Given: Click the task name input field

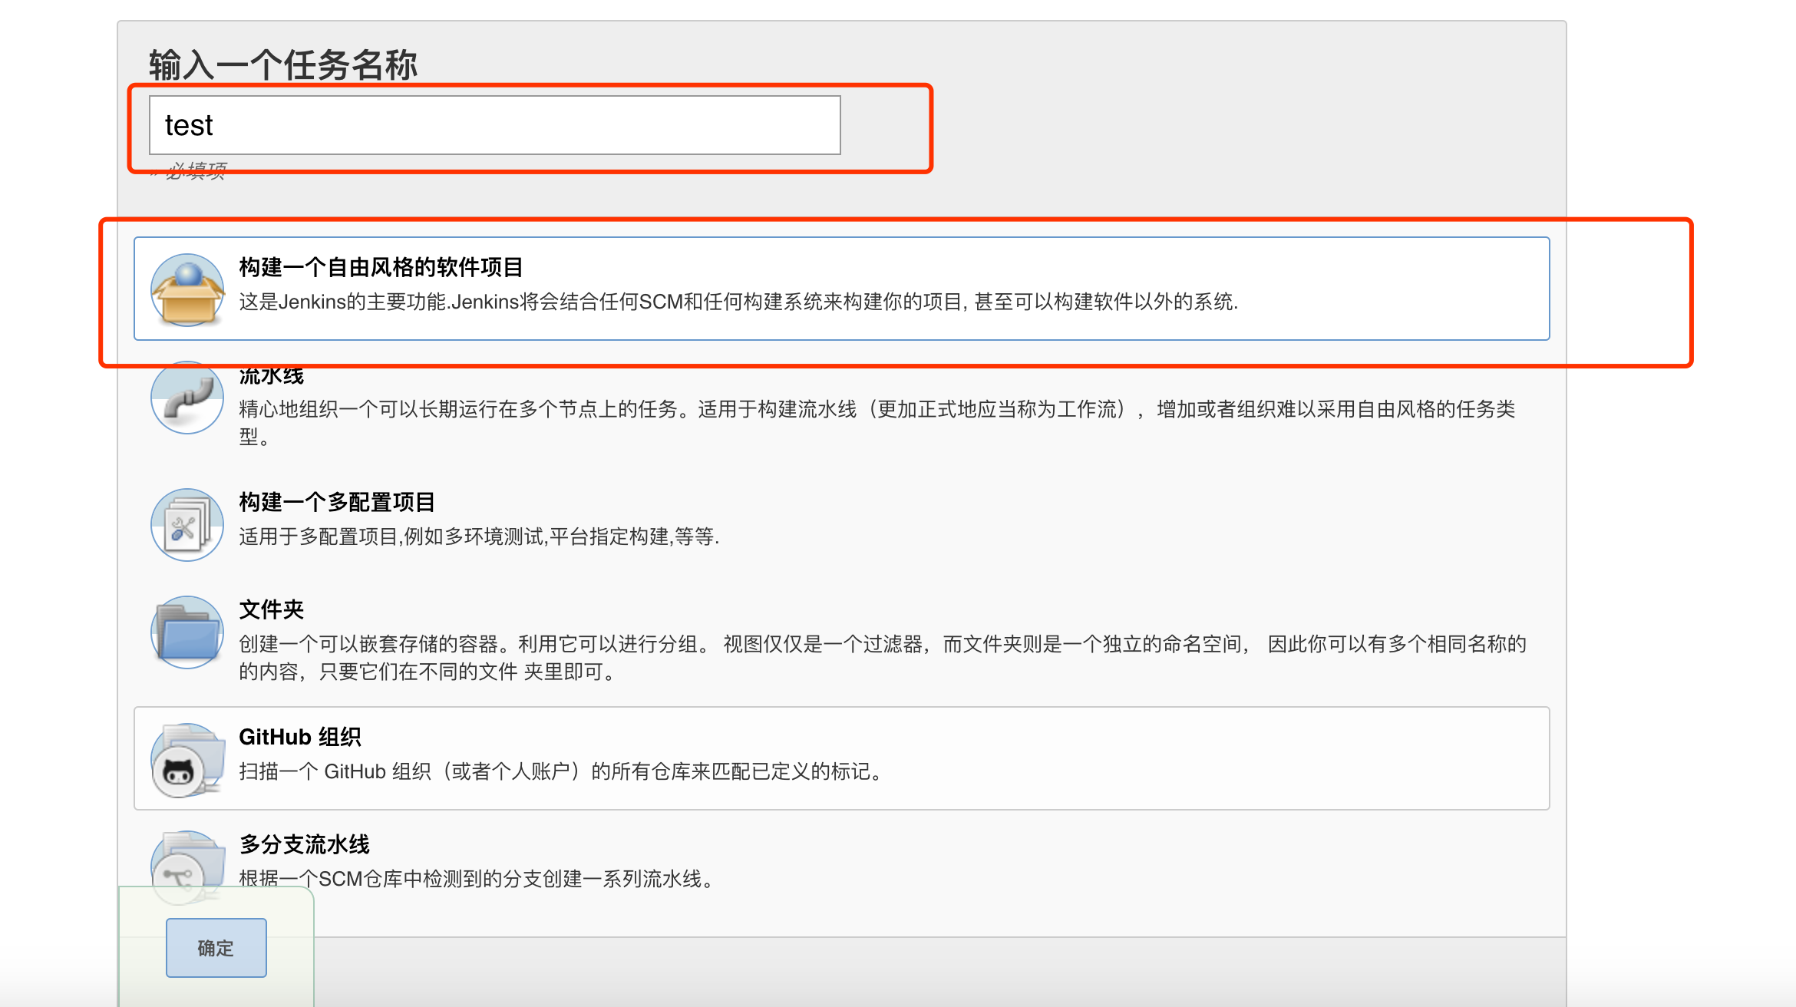Looking at the screenshot, I should click(x=494, y=125).
